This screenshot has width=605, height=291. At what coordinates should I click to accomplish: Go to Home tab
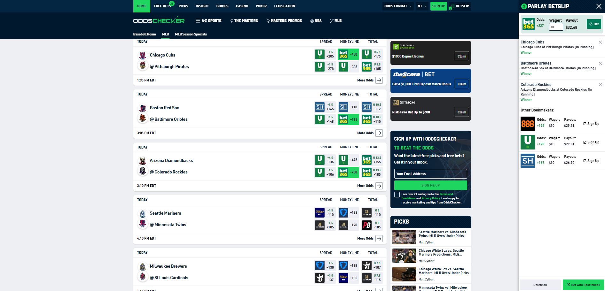(142, 6)
